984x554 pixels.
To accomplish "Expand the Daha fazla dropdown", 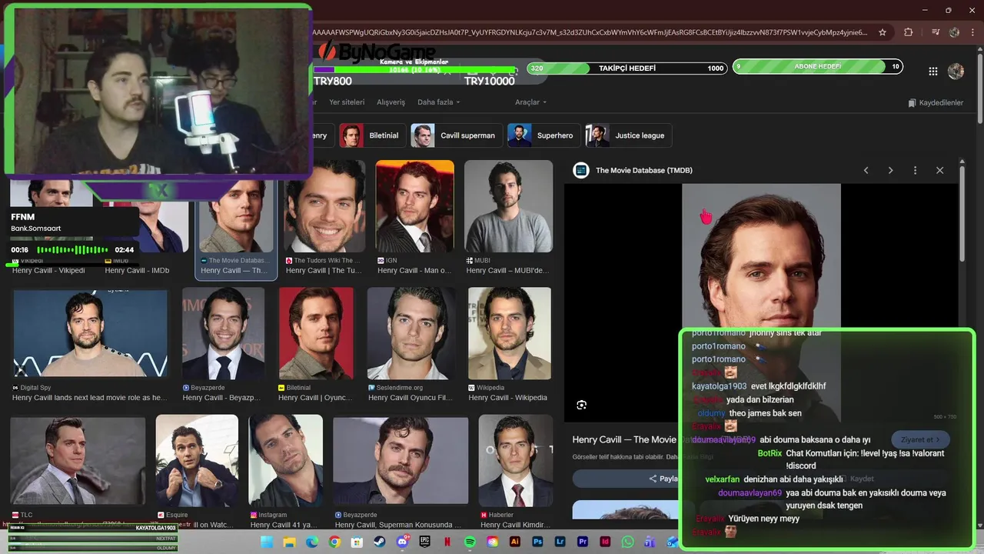I will coord(438,102).
